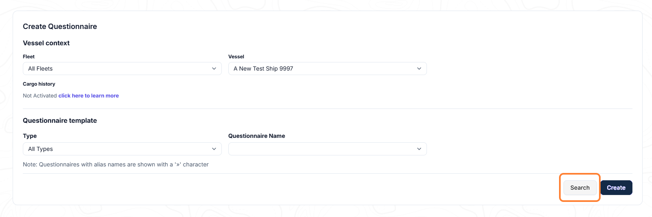Click the Create Questionnaire page heading
This screenshot has width=652, height=217.
click(60, 27)
